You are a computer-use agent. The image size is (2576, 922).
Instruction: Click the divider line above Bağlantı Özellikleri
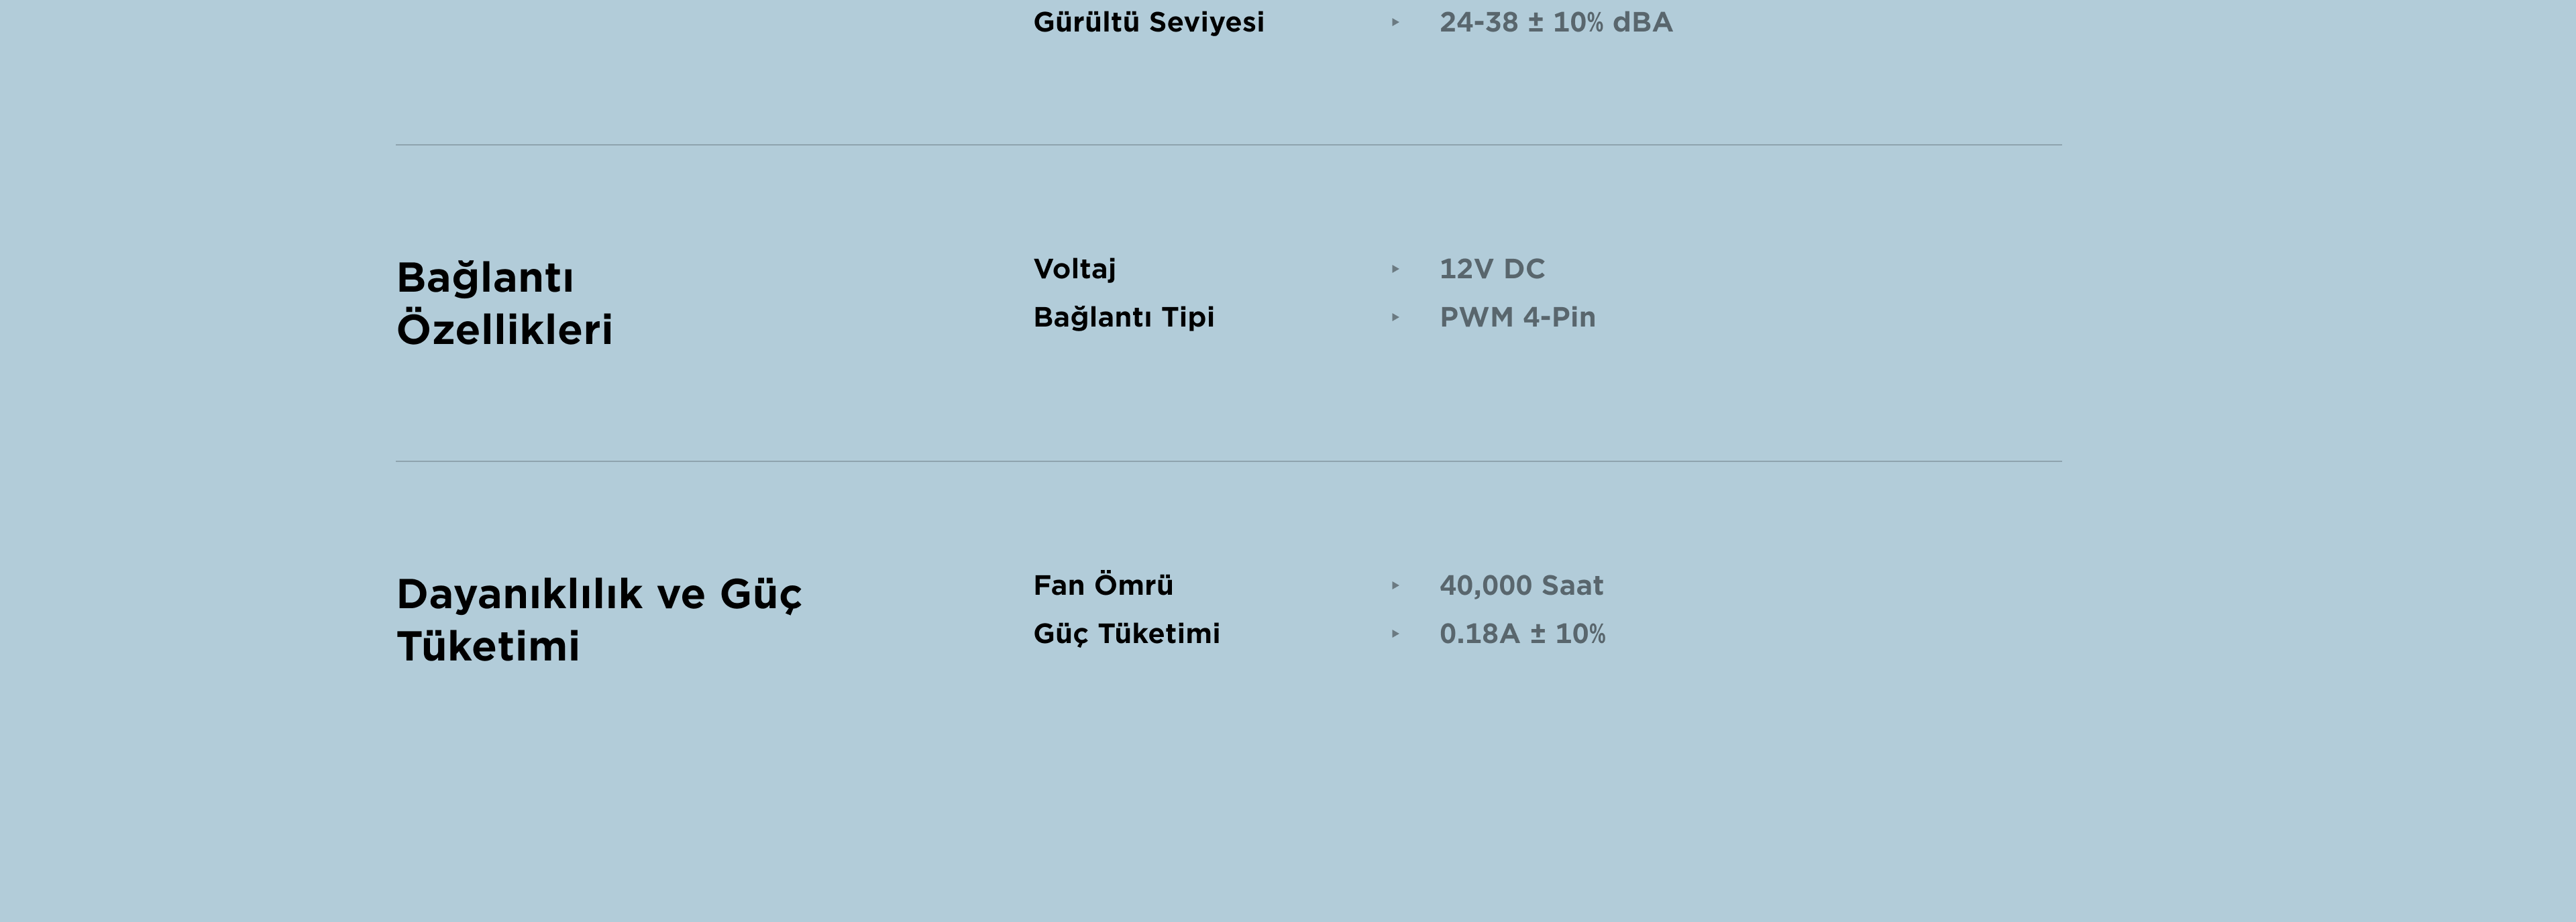1229,145
